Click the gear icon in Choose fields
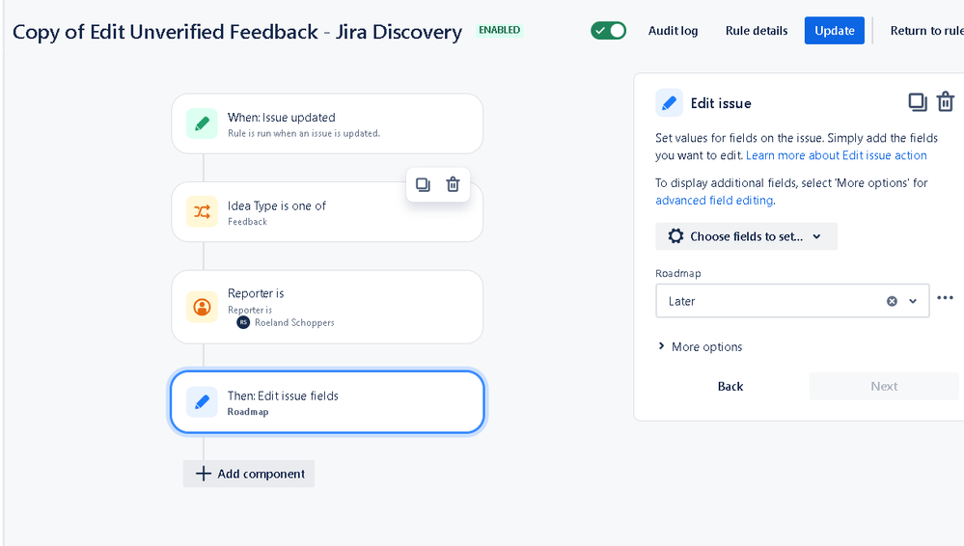The width and height of the screenshot is (964, 546). (x=675, y=236)
